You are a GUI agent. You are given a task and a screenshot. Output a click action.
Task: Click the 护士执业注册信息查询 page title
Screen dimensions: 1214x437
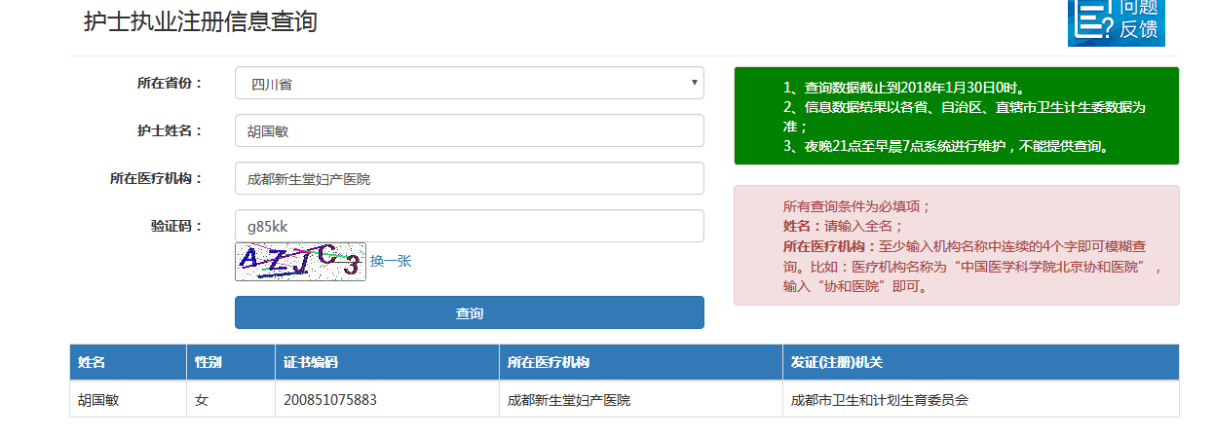201,21
